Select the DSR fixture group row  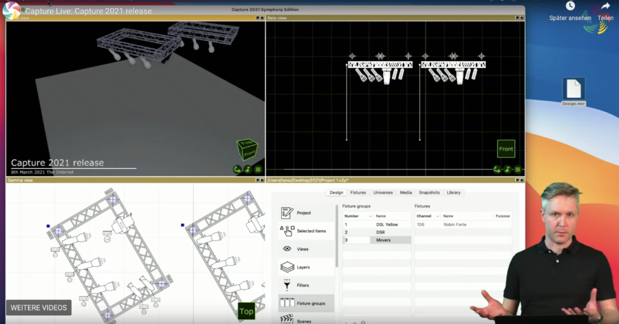point(377,232)
